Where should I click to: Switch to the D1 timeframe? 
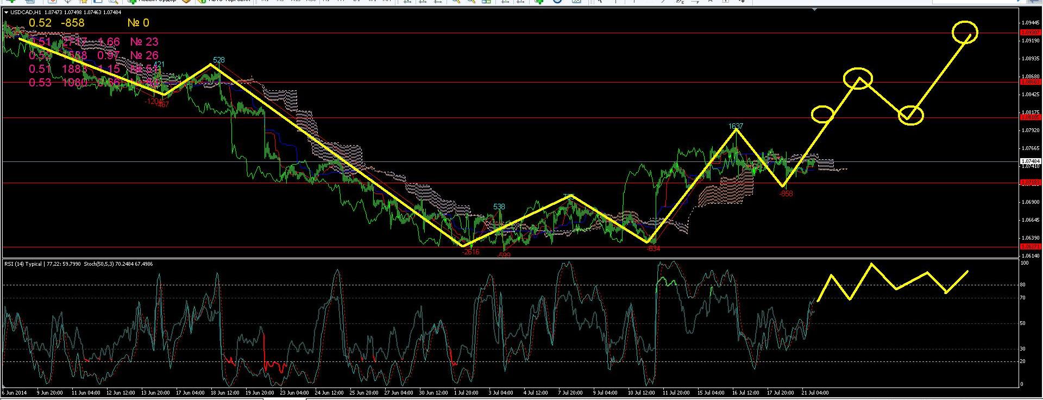(357, 2)
